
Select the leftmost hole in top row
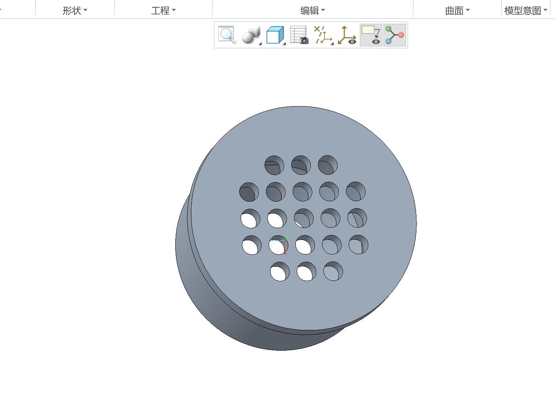[x=274, y=165]
